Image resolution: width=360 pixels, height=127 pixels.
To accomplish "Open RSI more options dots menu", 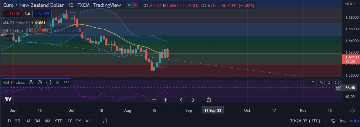I will point(66,82).
